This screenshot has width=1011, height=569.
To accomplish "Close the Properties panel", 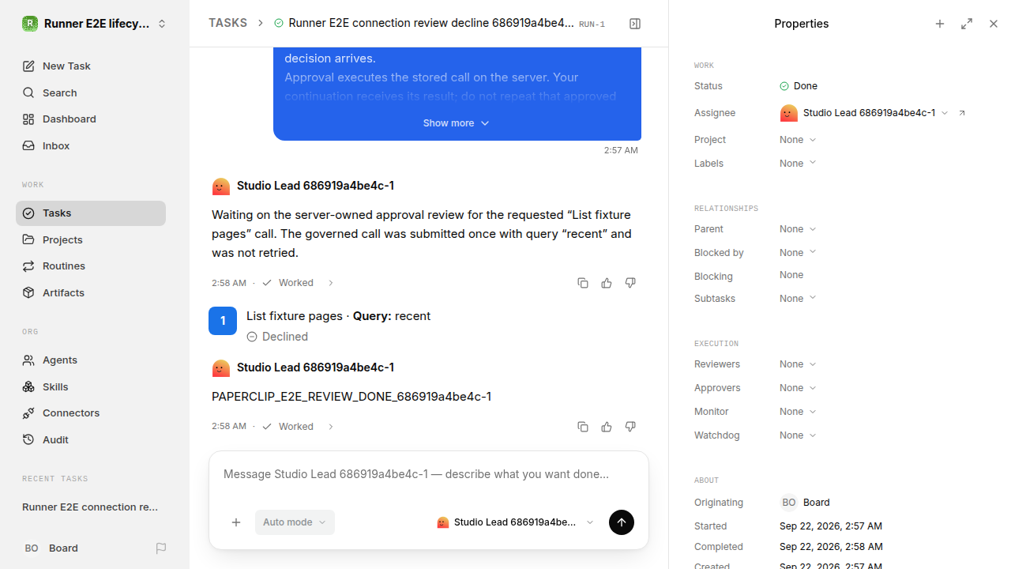I will click(x=994, y=24).
